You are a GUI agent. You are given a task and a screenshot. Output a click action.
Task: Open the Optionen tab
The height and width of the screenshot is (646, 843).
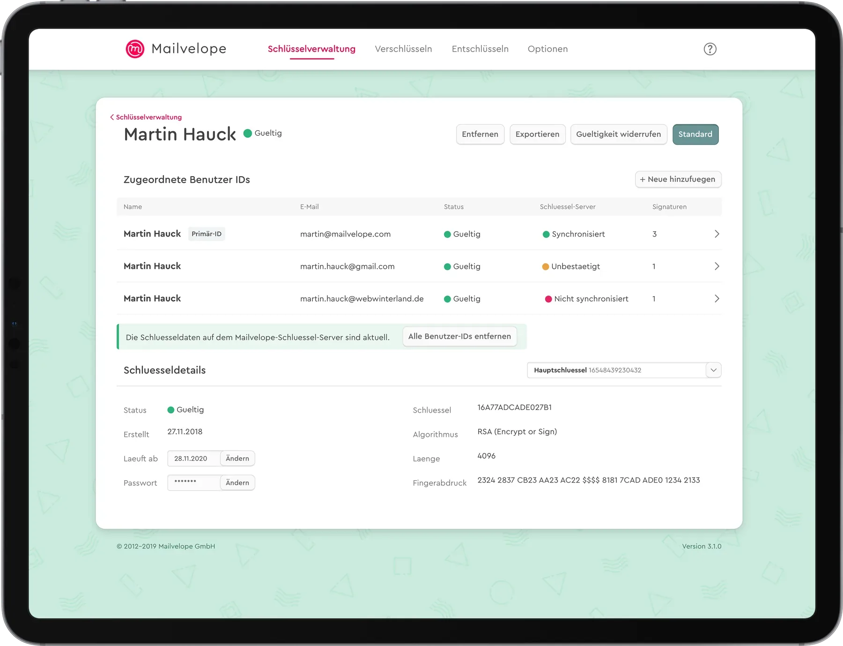547,49
